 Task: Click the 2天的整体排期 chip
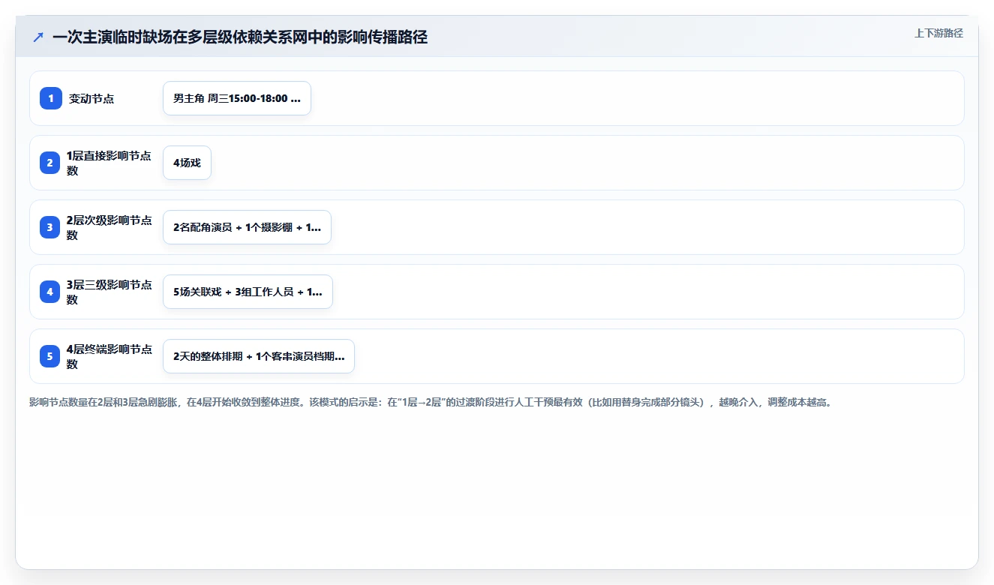(x=259, y=356)
